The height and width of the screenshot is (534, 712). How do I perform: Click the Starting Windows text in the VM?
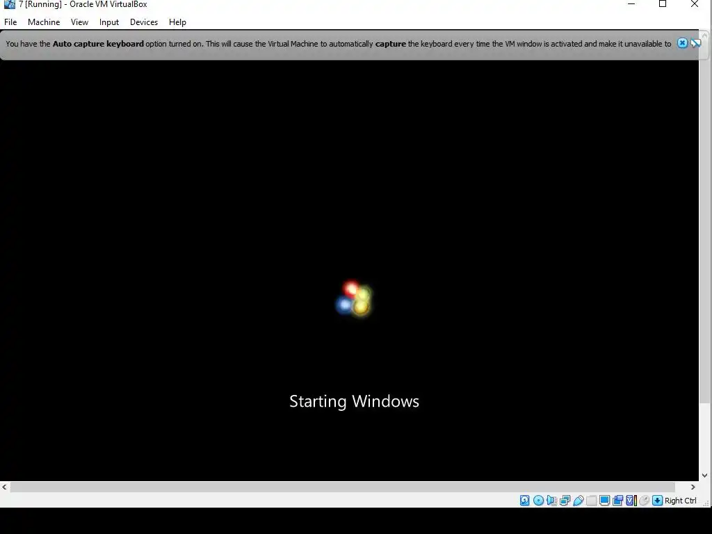(x=354, y=401)
